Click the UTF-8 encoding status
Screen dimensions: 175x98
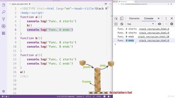point(88,96)
